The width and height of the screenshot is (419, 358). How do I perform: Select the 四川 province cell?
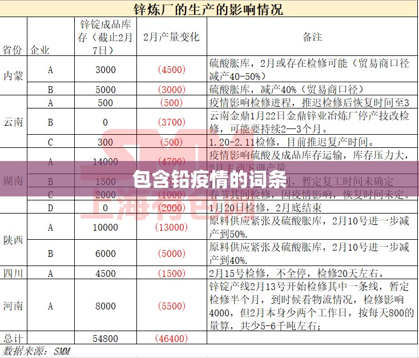(x=13, y=273)
